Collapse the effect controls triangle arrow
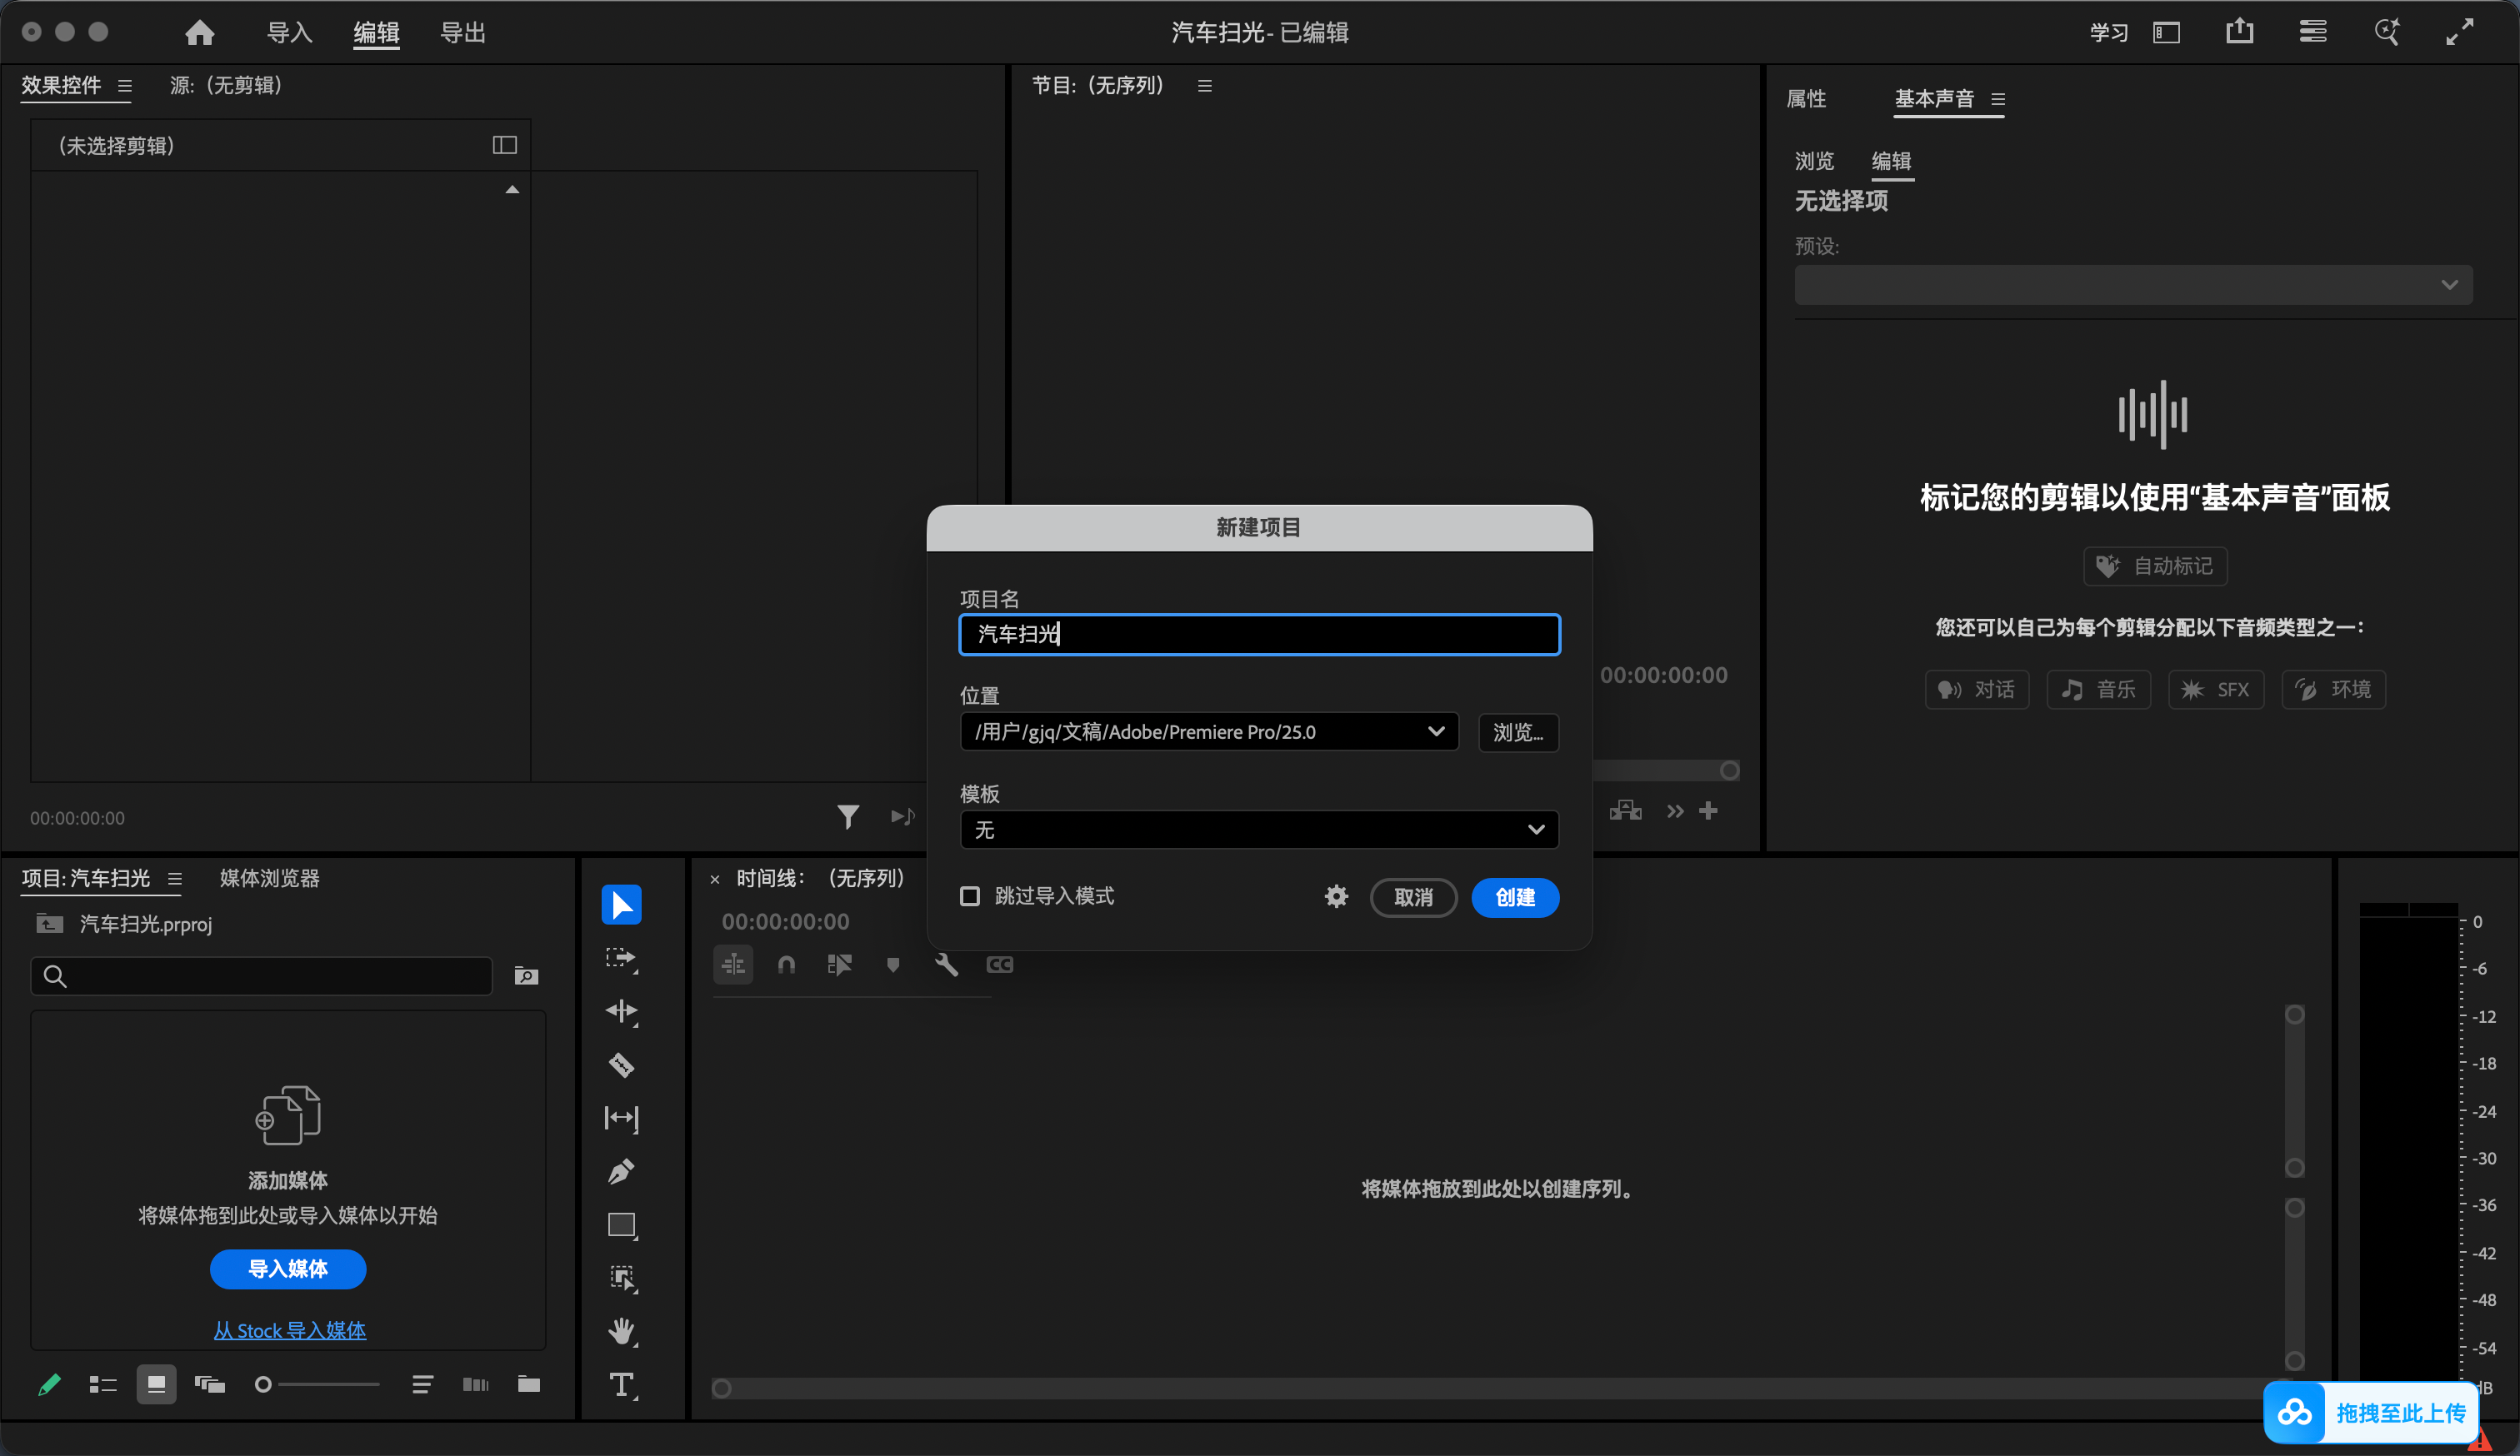The height and width of the screenshot is (1456, 2520). click(512, 190)
